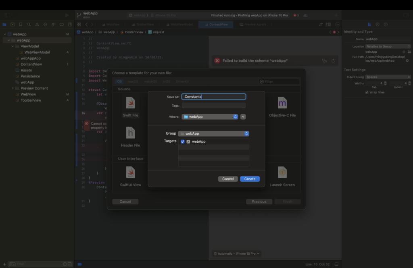Toggle the Wrap lines checkbox
413x268 pixels.
coord(367,92)
